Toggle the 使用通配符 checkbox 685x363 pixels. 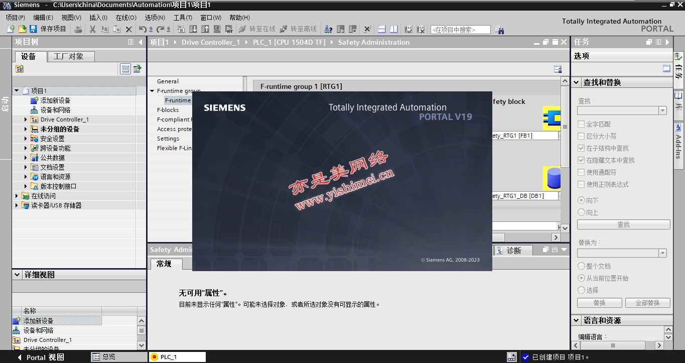(581, 172)
